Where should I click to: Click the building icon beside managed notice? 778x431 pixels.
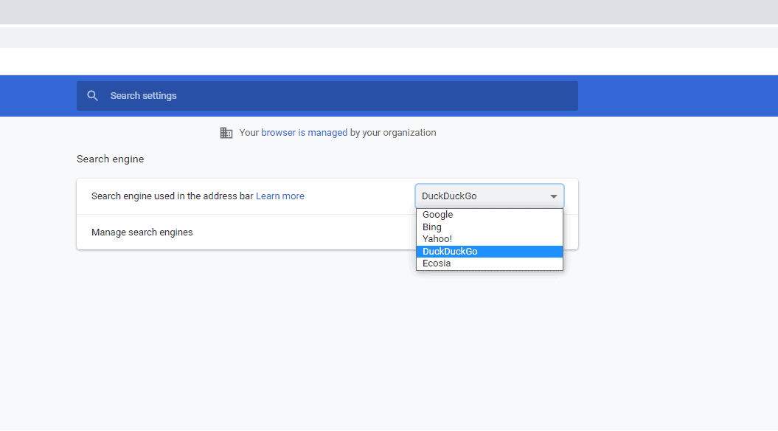tap(226, 133)
